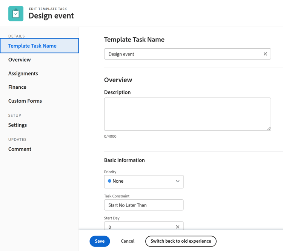Image resolution: width=283 pixels, height=251 pixels.
Task: Open the Finance sidebar section
Action: coord(17,87)
